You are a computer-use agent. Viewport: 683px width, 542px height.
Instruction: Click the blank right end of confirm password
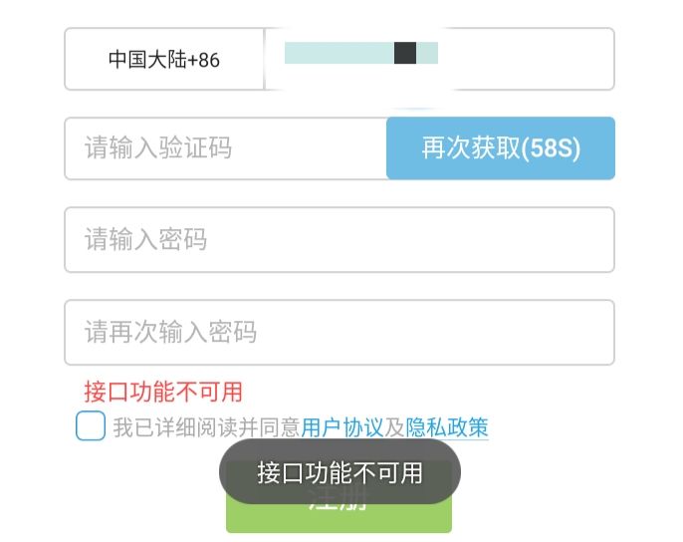pos(558,332)
